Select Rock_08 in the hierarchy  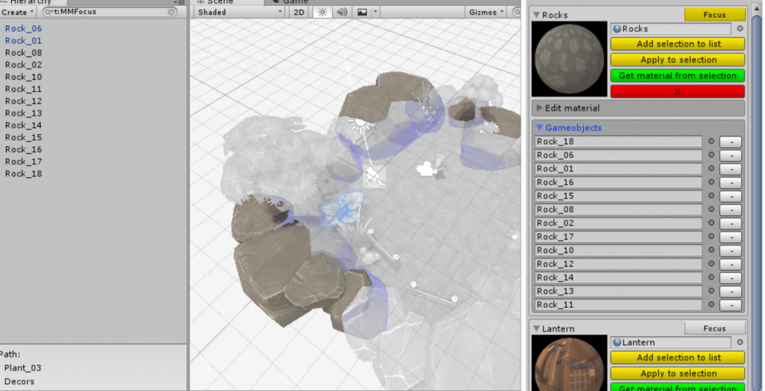24,53
